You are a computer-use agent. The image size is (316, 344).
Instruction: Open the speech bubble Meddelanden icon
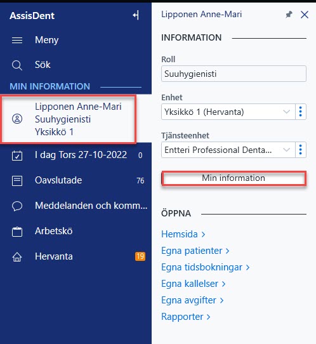pyautogui.click(x=17, y=206)
